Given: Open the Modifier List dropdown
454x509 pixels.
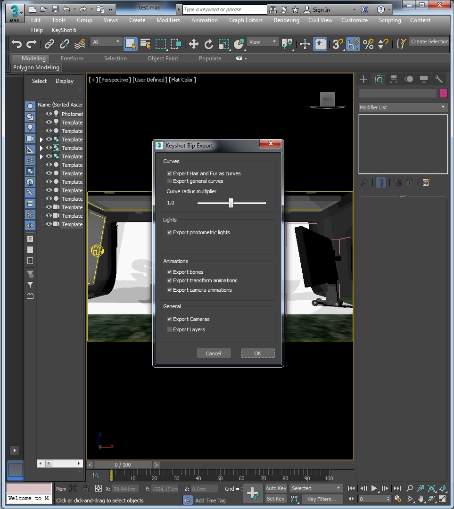Looking at the screenshot, I should pos(403,107).
